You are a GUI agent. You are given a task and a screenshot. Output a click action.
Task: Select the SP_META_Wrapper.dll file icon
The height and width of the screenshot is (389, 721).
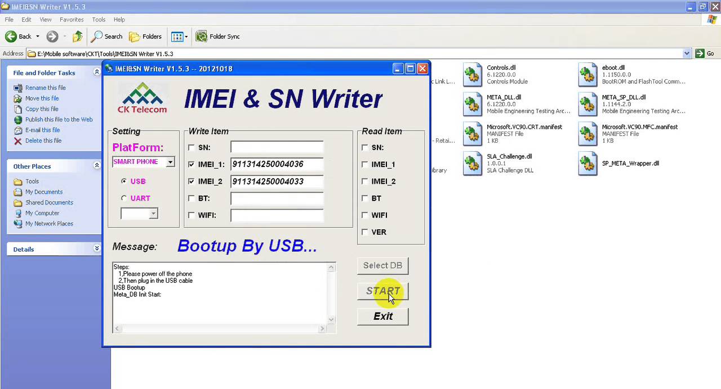tap(588, 164)
